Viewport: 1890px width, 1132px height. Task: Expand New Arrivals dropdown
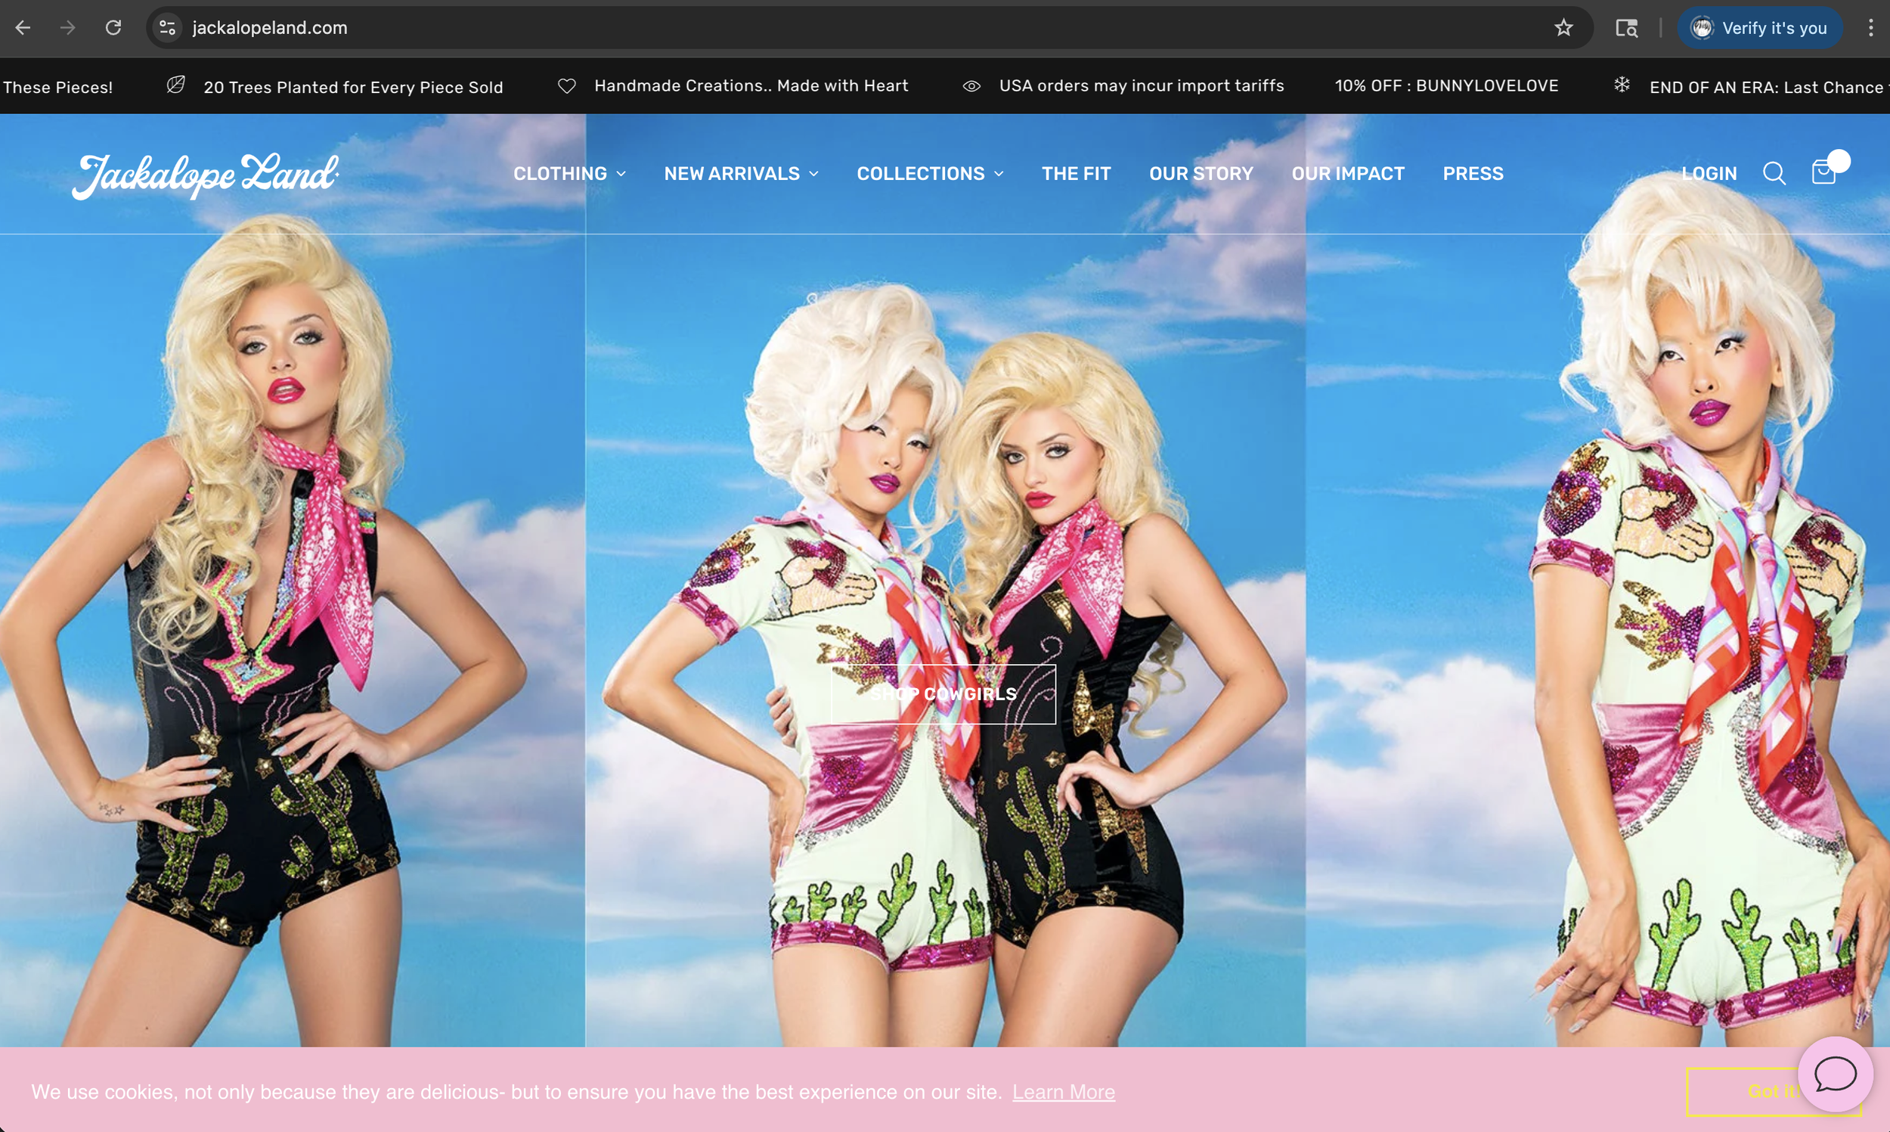pyautogui.click(x=740, y=174)
